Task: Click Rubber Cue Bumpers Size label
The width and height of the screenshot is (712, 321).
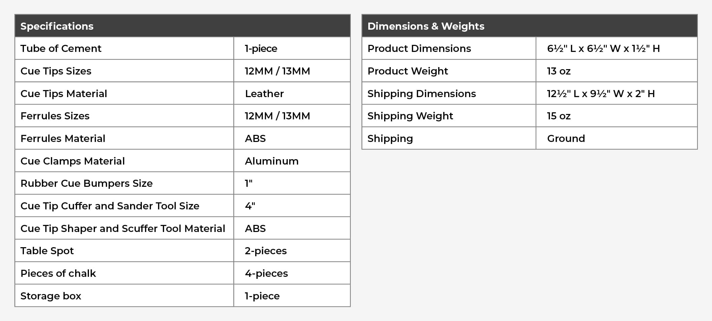Action: coord(86,183)
